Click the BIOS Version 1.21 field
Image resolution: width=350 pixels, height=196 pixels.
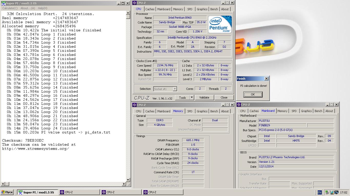(296, 162)
